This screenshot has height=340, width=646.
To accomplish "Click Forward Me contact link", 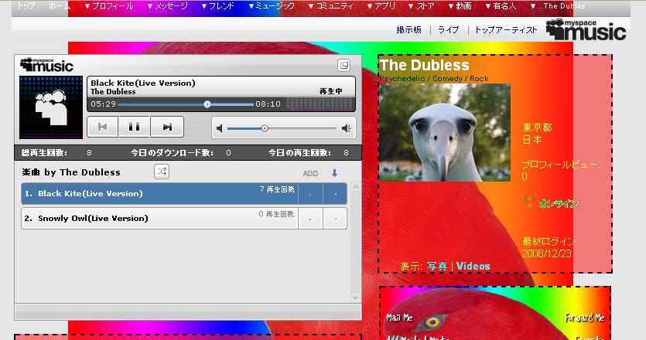I will (x=584, y=318).
